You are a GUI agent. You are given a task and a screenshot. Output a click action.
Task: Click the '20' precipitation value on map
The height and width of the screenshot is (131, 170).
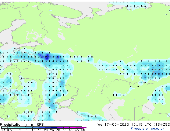click(x=42, y=57)
